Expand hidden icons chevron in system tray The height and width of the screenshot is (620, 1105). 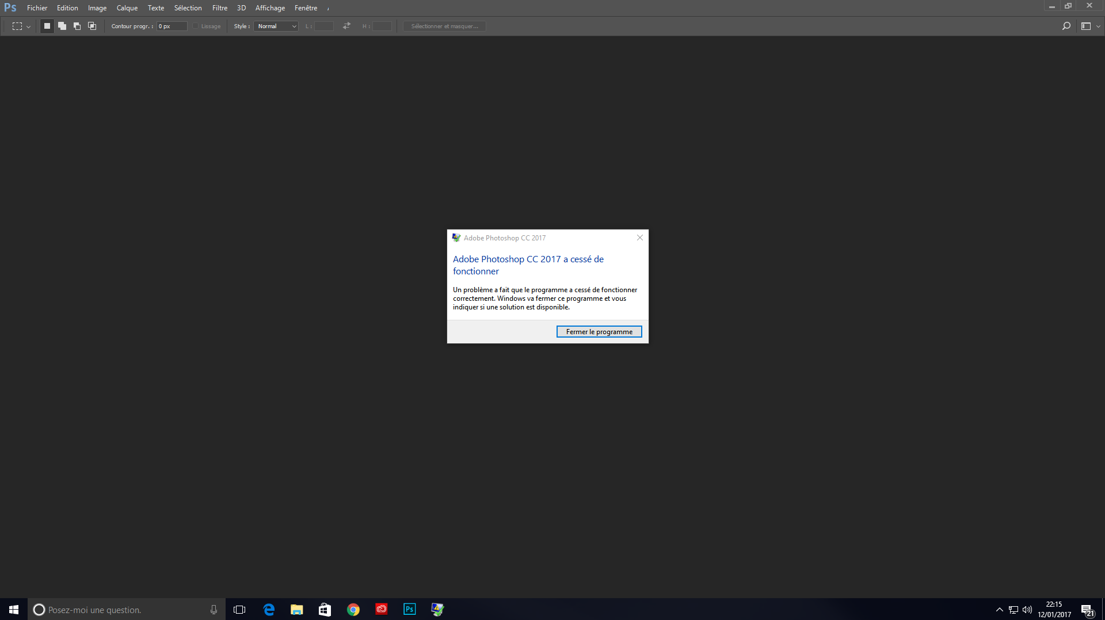pyautogui.click(x=1000, y=609)
